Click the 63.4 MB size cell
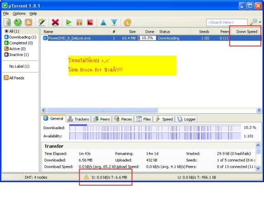This screenshot has width=264, height=212. click(129, 38)
